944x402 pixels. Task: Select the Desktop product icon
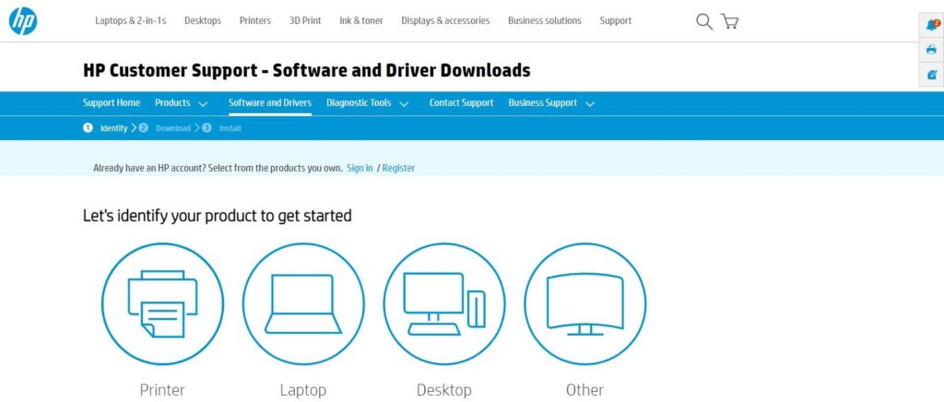[x=444, y=304]
